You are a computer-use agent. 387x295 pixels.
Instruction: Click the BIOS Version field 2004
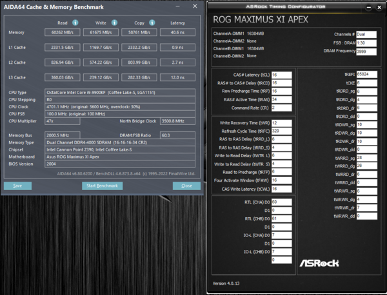[x=120, y=164]
